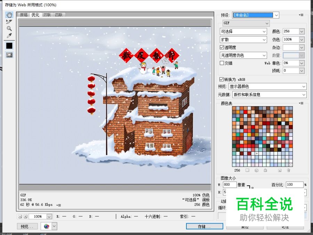
Task: Open the Color Table panel menu
Action: [301, 103]
